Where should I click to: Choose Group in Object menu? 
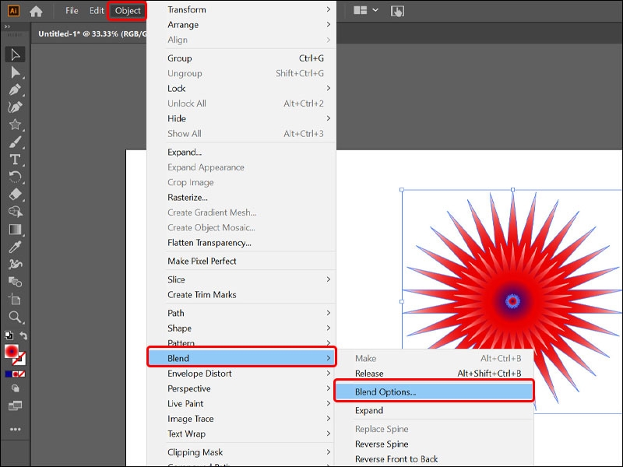[x=241, y=58]
